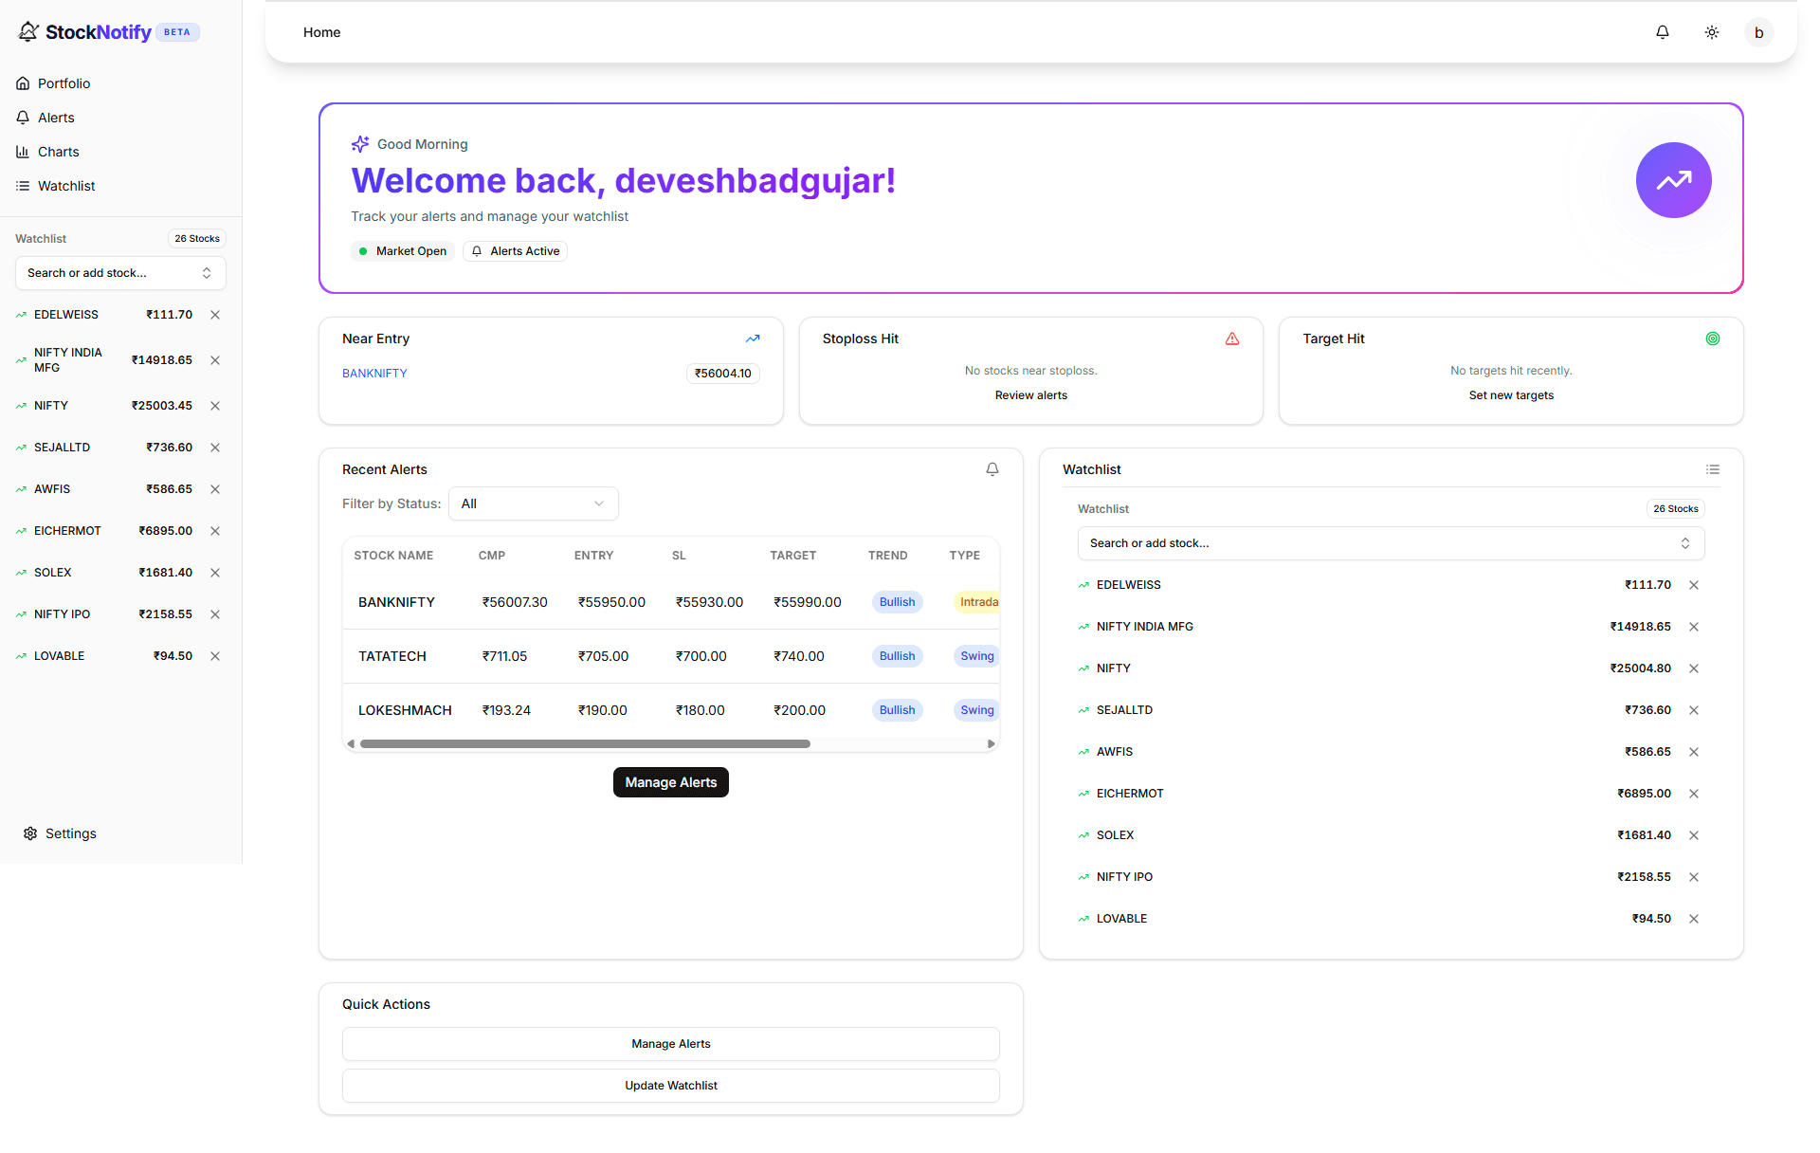Open the Charts page from sidebar
Image resolution: width=1820 pixels, height=1153 pixels.
coord(58,152)
